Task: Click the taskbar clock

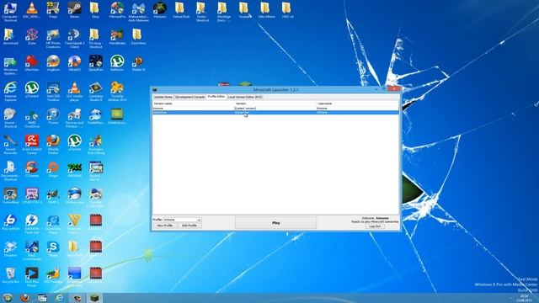Action: coord(525,298)
